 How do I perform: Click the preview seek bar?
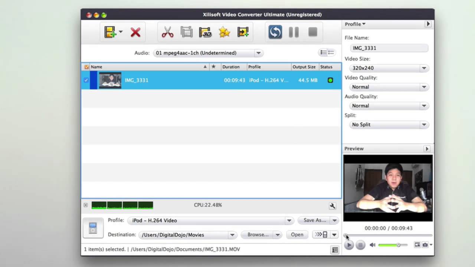(388, 235)
